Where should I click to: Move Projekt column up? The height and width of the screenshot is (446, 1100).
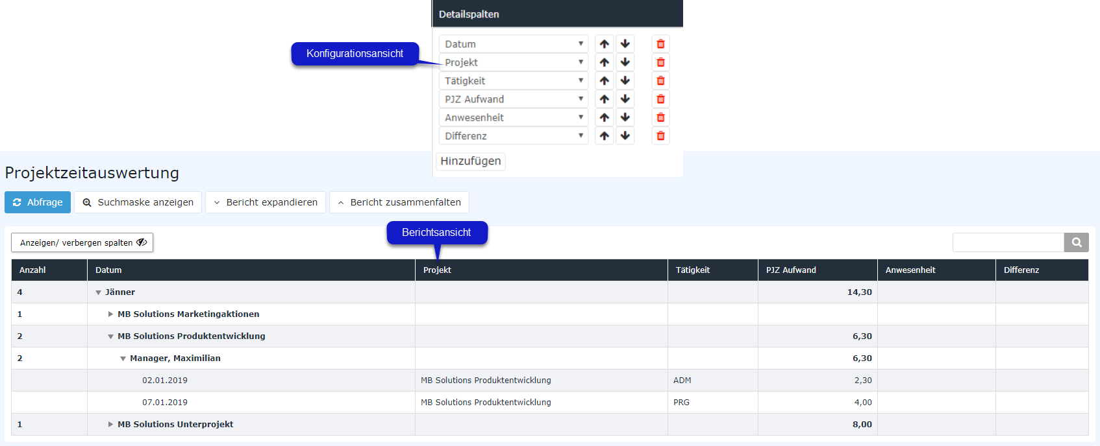point(605,62)
